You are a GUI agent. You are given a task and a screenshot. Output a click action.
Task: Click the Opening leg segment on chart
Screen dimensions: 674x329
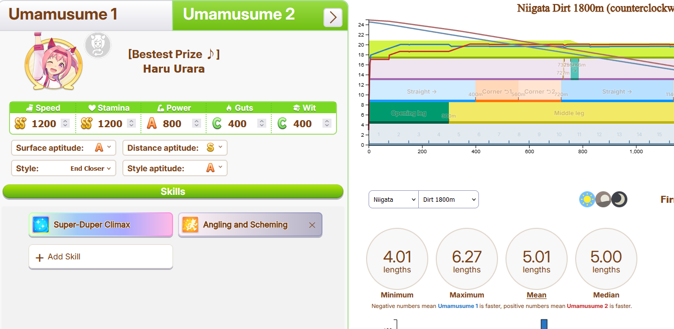(409, 113)
